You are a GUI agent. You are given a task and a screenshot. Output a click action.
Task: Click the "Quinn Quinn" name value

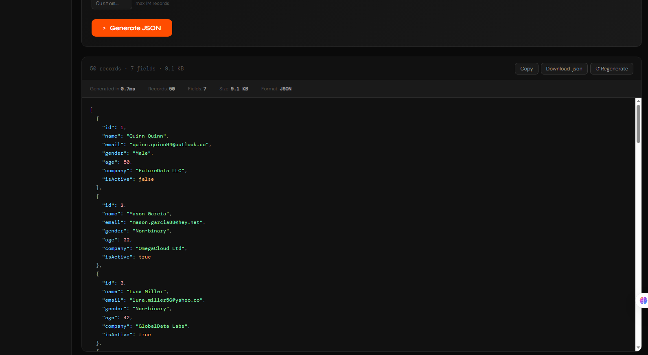(x=146, y=136)
